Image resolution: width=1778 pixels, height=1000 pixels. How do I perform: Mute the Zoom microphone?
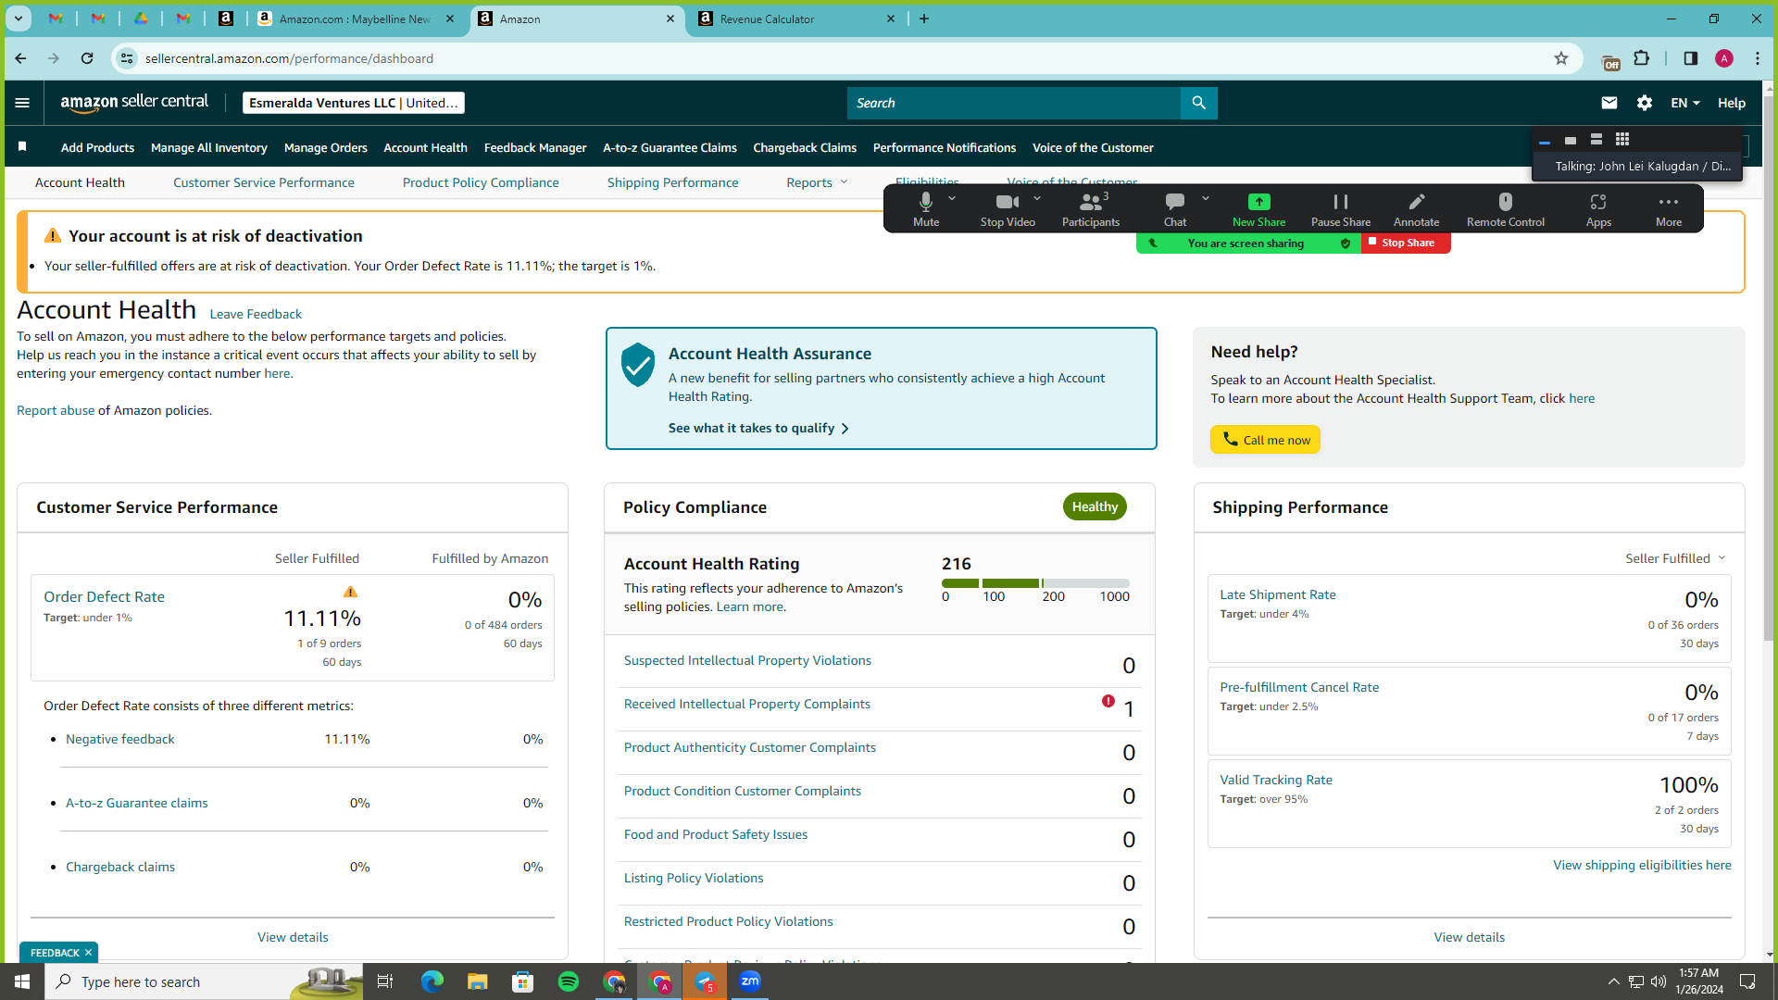click(x=926, y=209)
